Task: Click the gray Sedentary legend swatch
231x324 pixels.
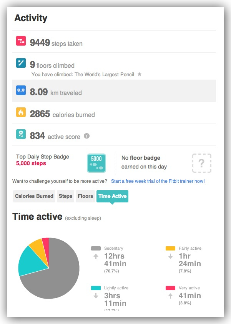Action: 96,249
